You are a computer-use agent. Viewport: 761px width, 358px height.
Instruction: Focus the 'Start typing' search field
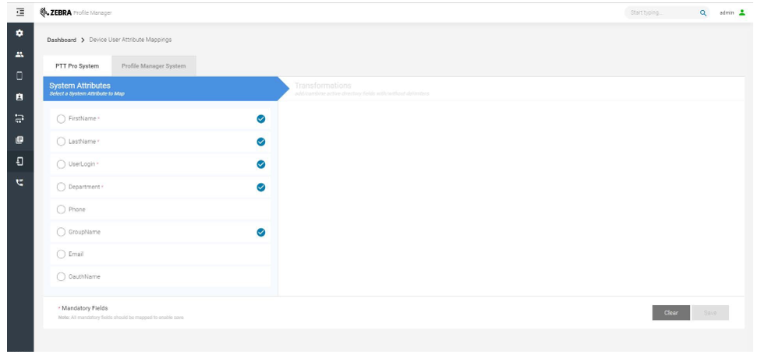(659, 13)
